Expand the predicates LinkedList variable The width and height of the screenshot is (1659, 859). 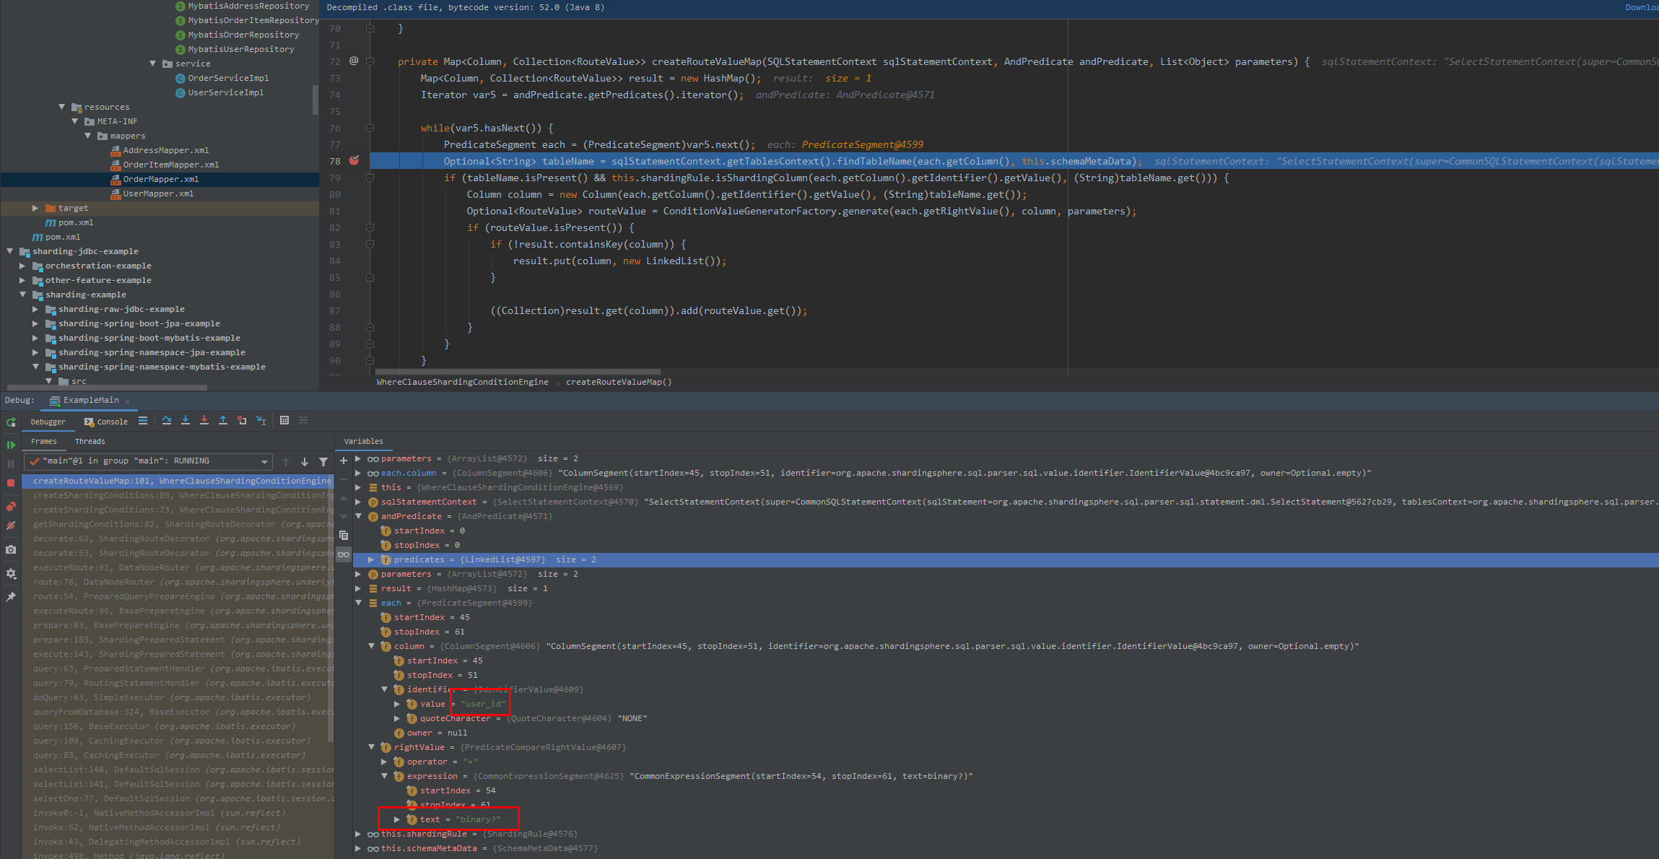370,559
